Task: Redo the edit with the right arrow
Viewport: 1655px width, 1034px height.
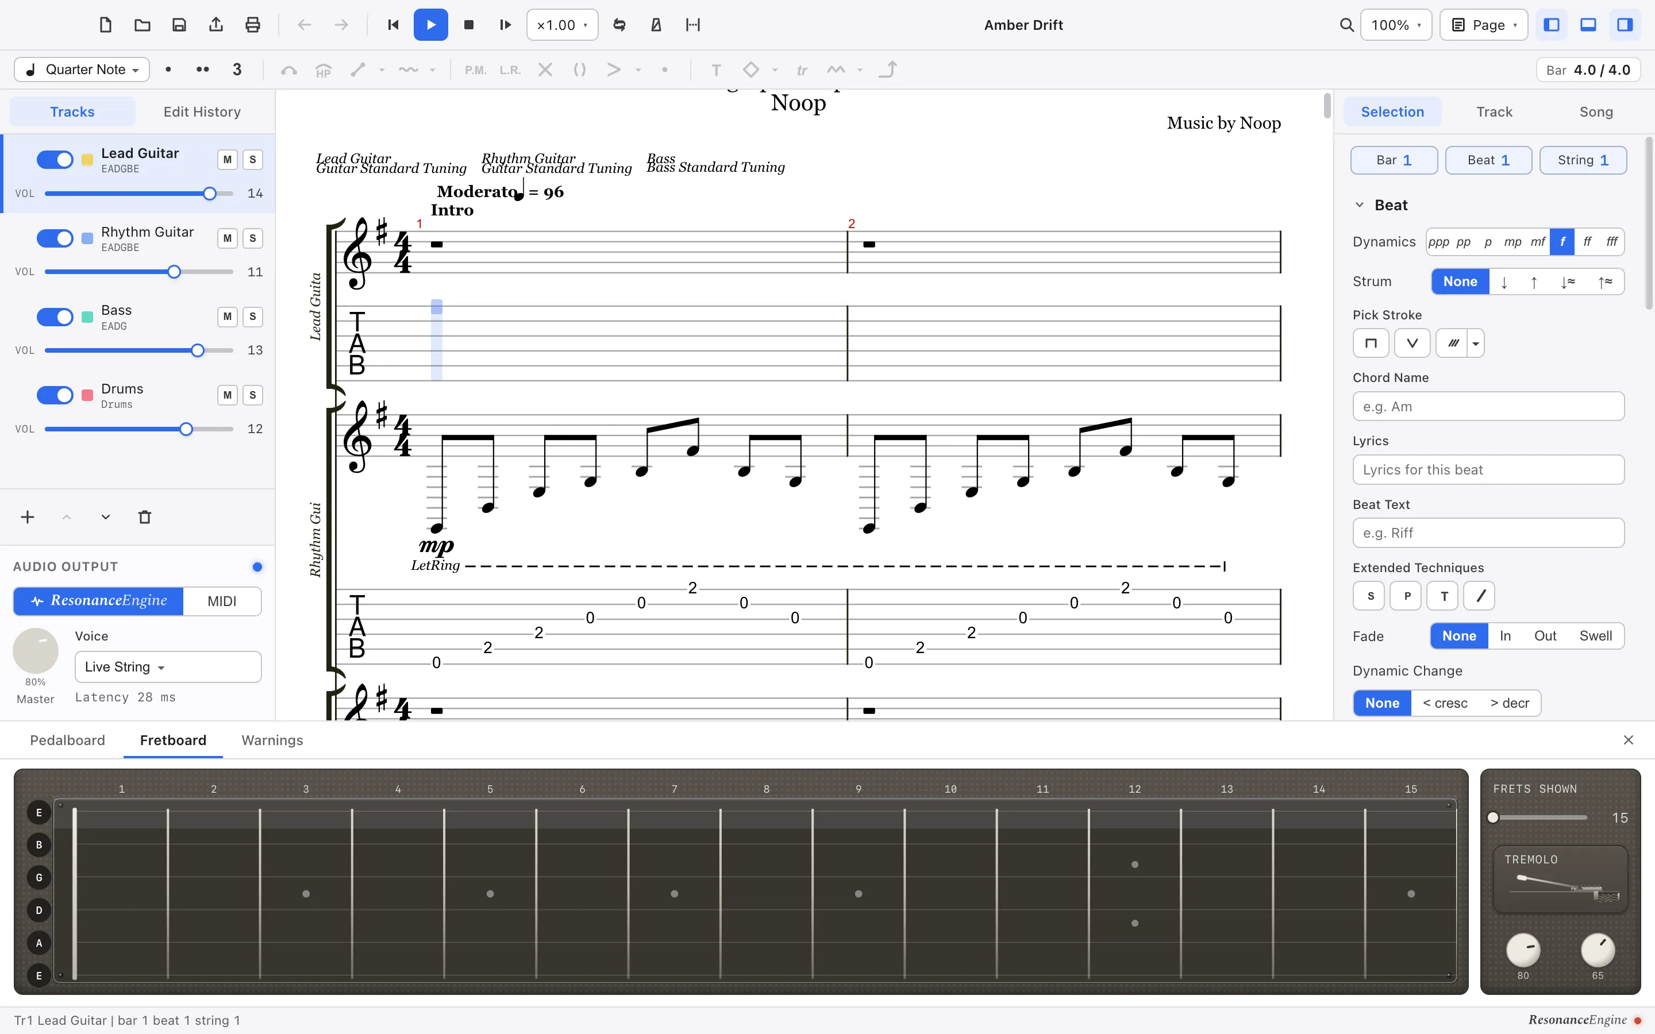Action: tap(341, 25)
